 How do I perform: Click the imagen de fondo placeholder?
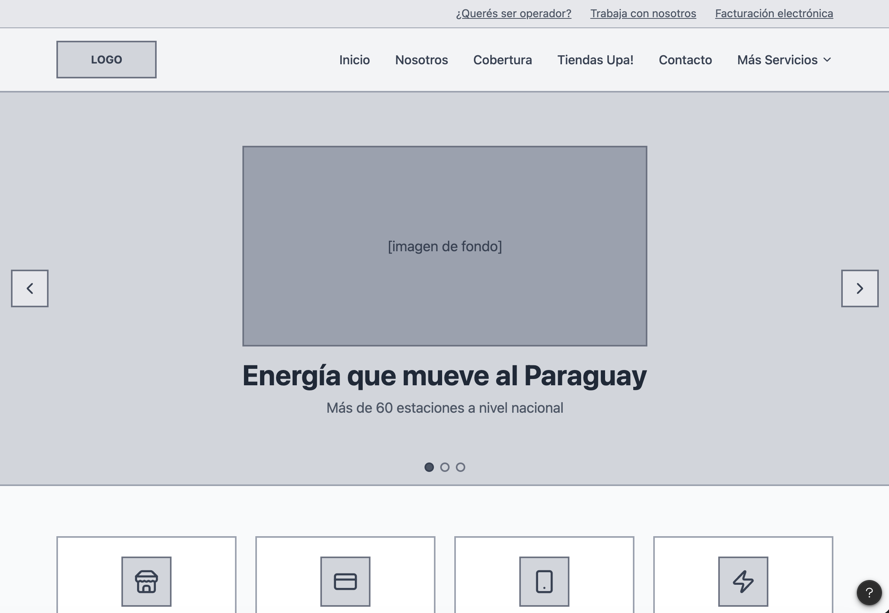pos(445,246)
